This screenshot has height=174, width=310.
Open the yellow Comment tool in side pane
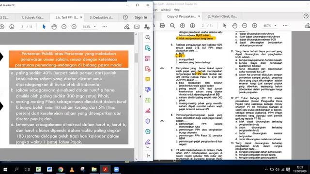pyautogui.click(x=148, y=79)
